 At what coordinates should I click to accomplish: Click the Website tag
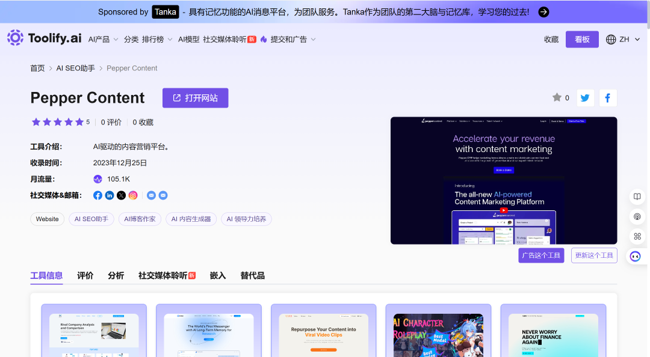pyautogui.click(x=48, y=219)
